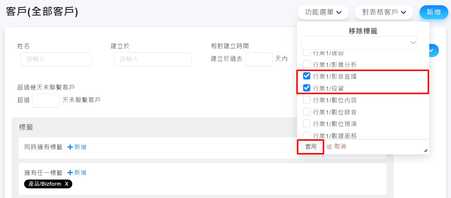
Task: Click the plus icon beside 同時擁有標籤
Action: 70,147
